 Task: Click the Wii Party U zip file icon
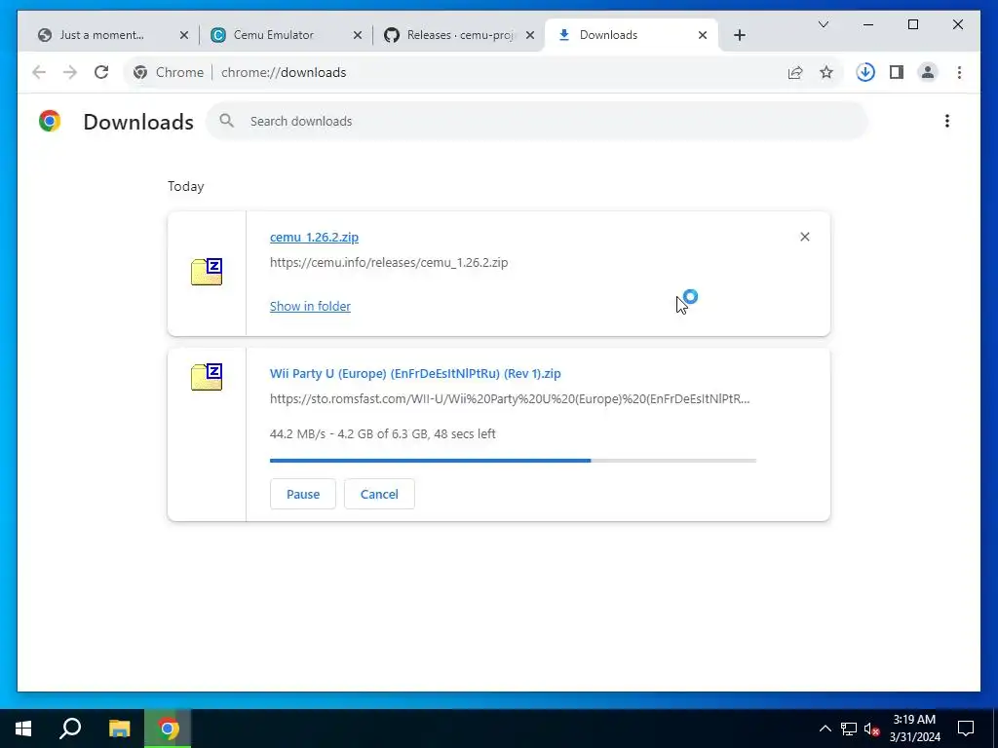(x=207, y=377)
